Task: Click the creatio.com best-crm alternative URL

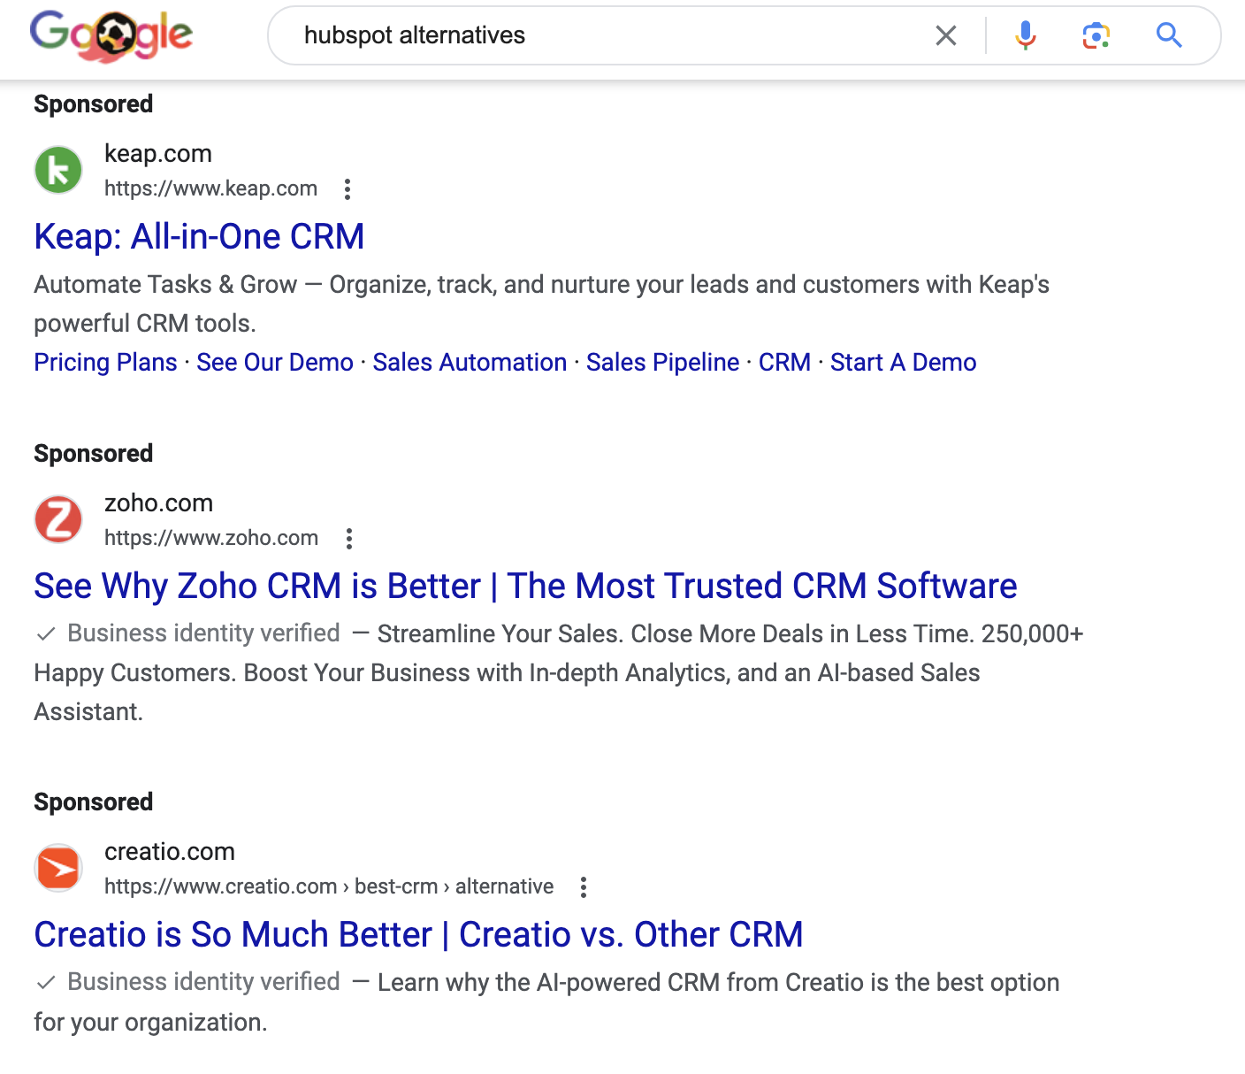Action: coord(329,886)
